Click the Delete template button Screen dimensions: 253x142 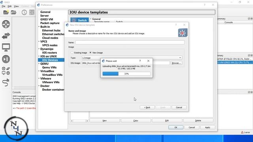coord(198,121)
